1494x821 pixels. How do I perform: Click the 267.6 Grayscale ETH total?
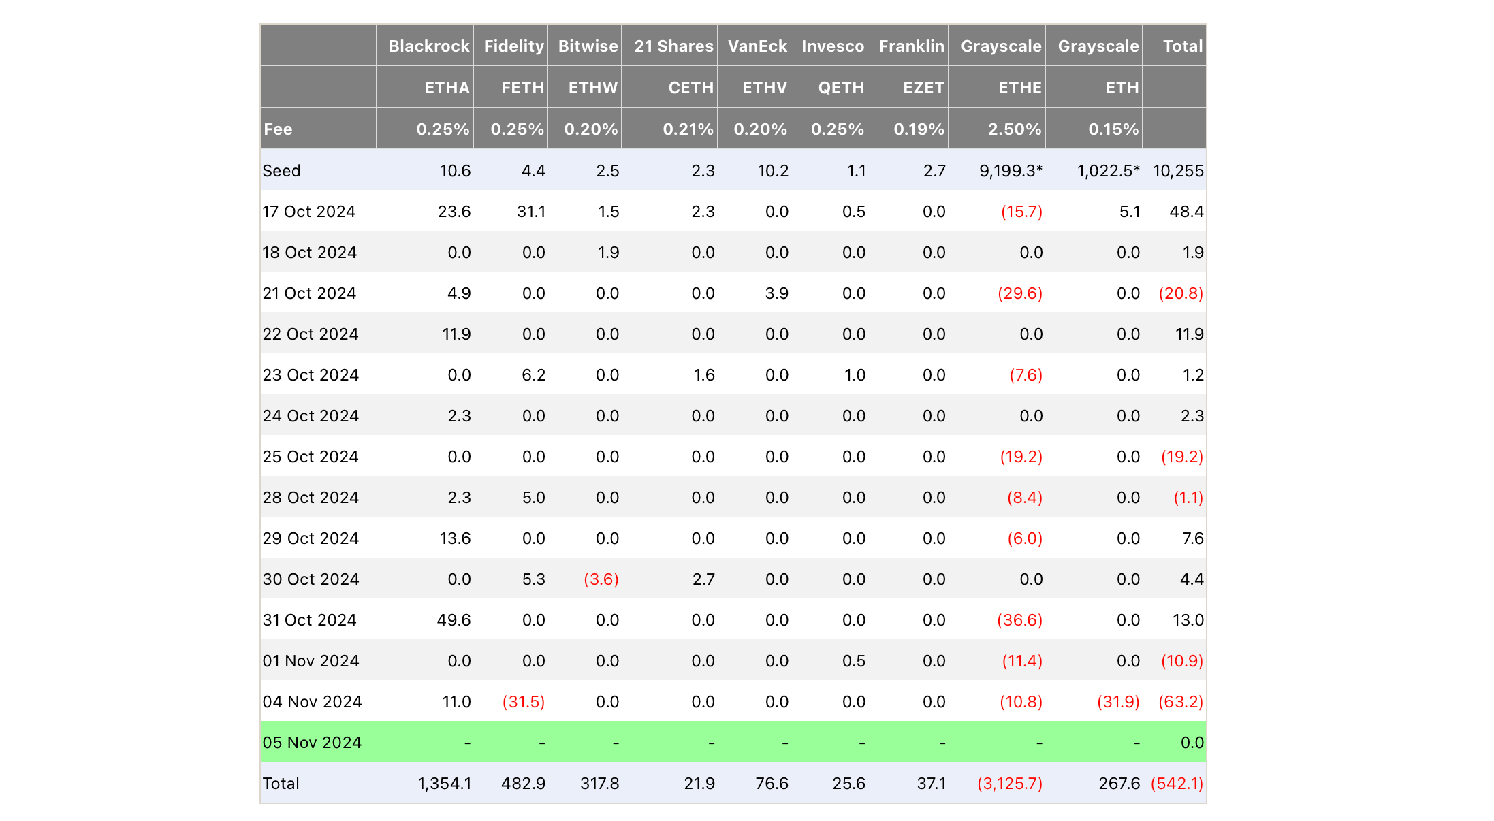coord(1119,784)
